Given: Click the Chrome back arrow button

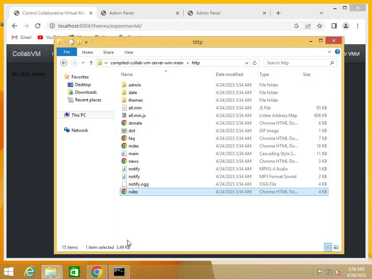Looking at the screenshot, I should pyautogui.click(x=15, y=26).
